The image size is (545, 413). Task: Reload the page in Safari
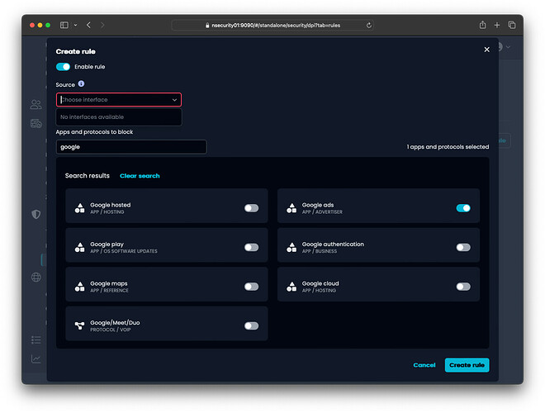click(x=369, y=26)
